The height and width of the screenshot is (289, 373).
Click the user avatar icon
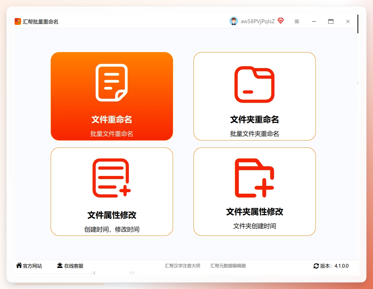click(x=234, y=21)
